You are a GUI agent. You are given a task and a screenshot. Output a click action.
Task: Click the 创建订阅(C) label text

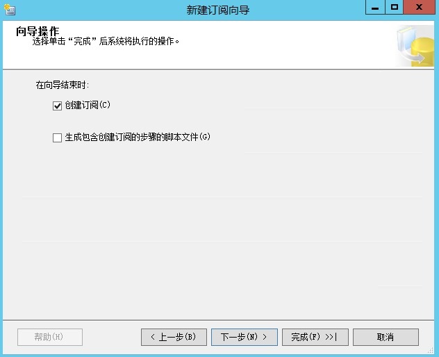click(88, 106)
